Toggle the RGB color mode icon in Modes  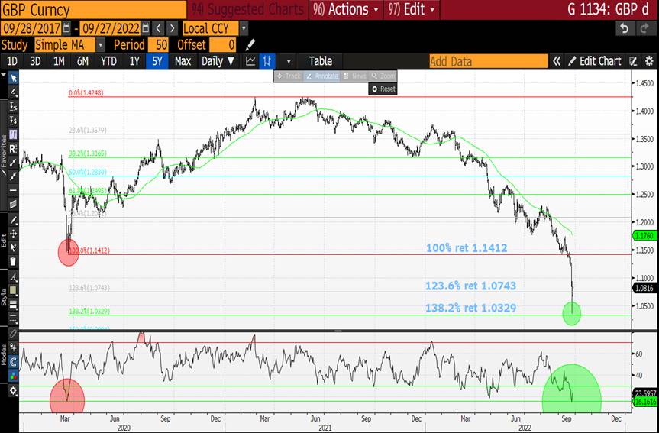coord(14,376)
